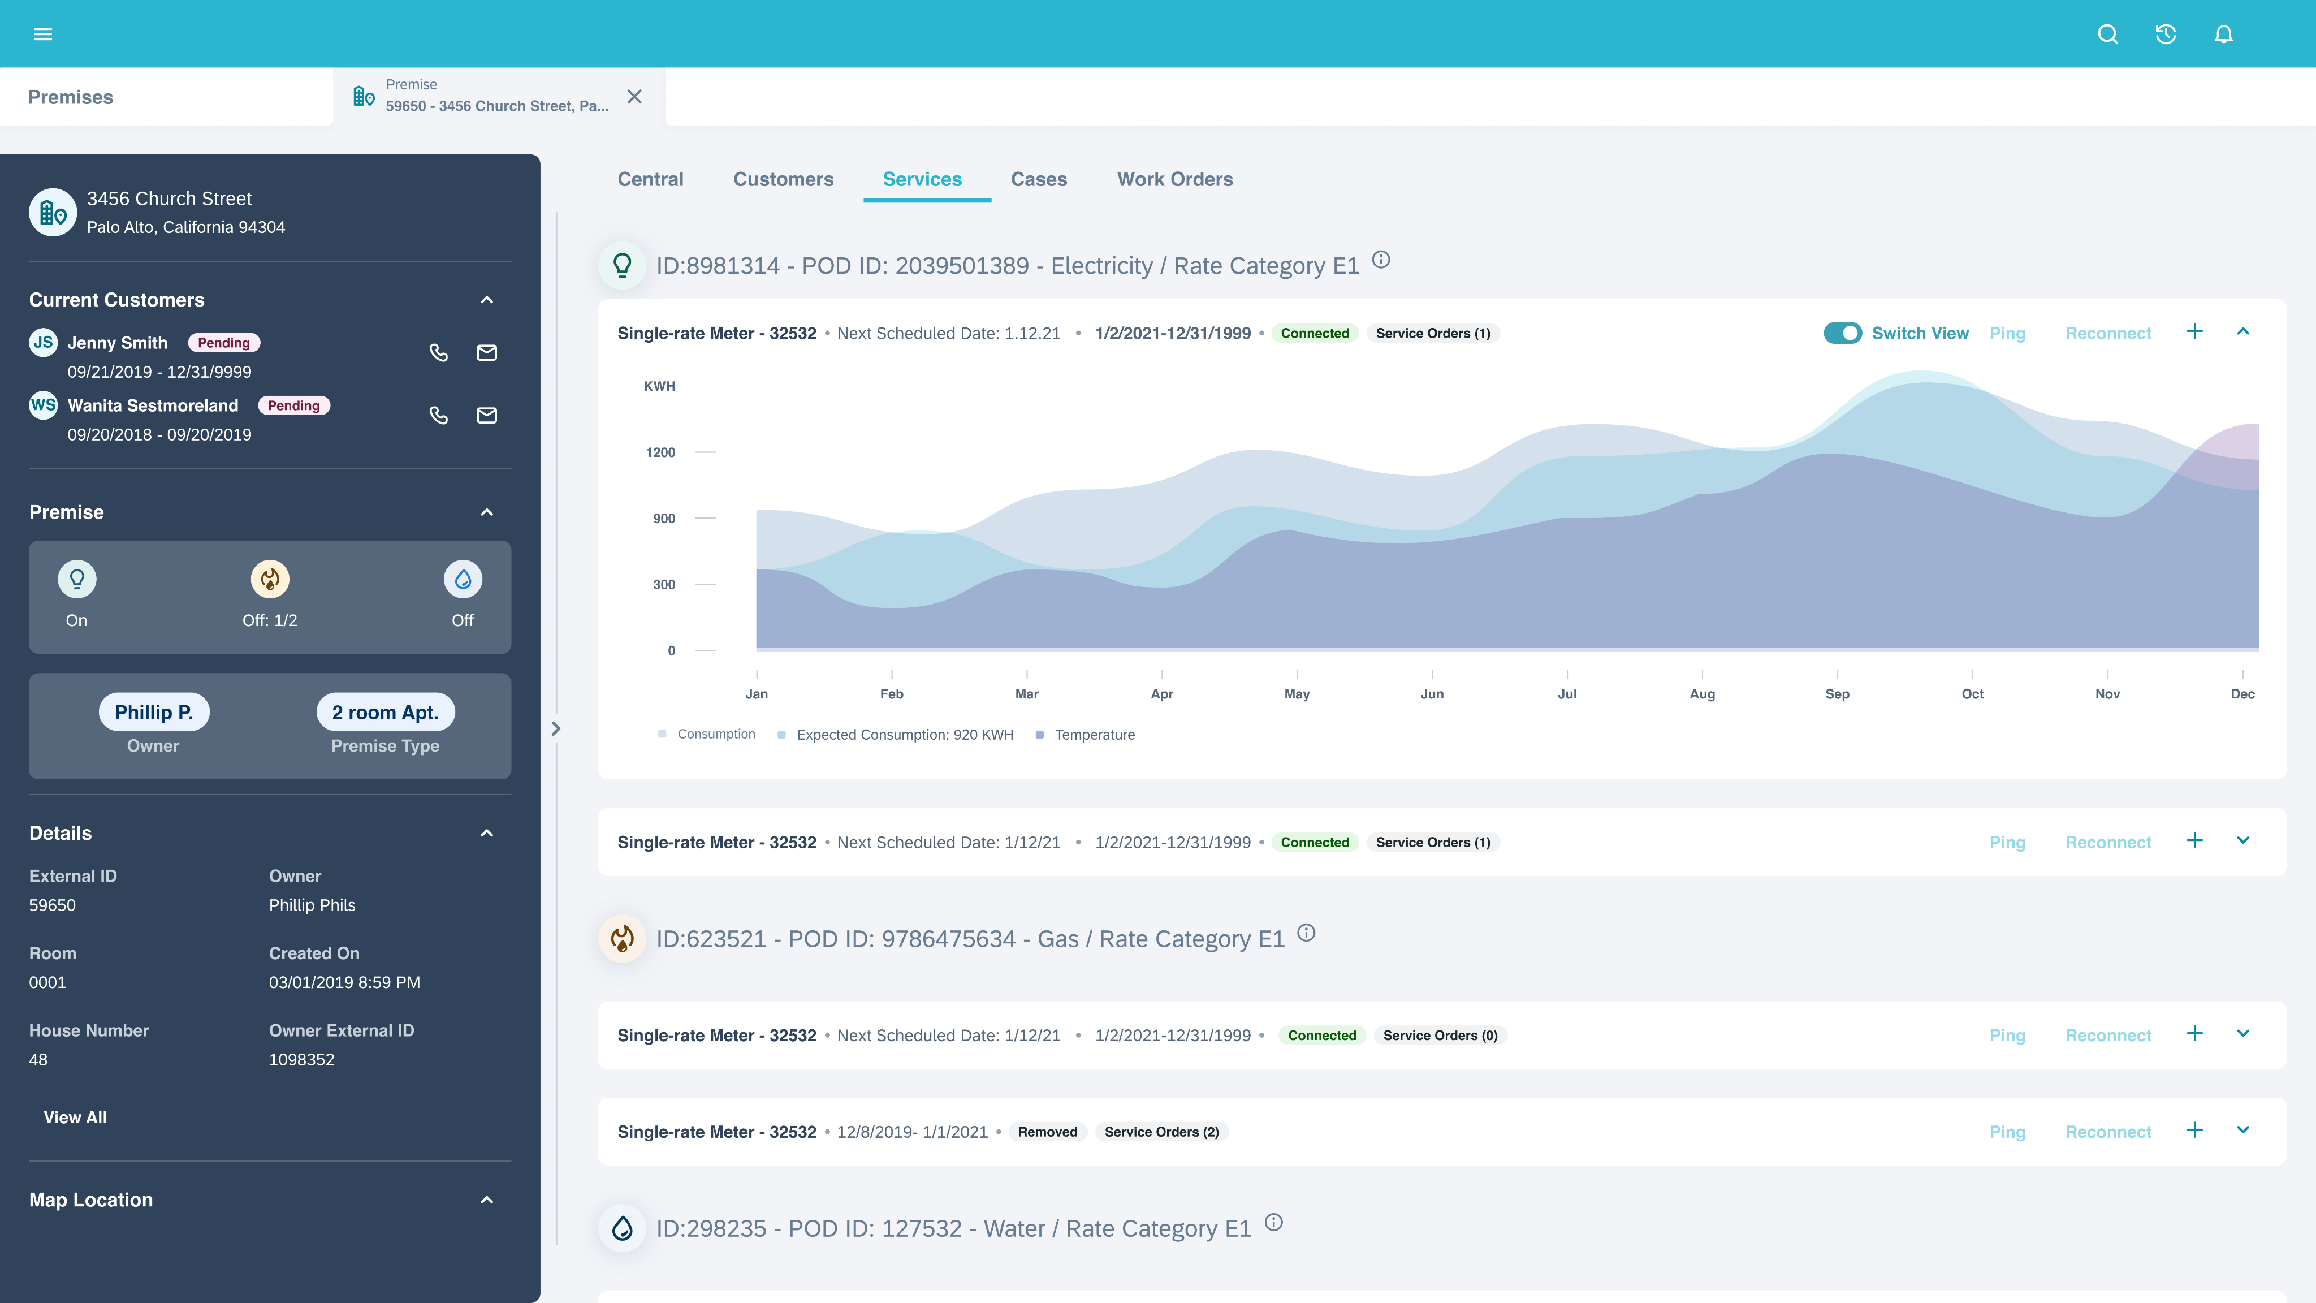
Task: Open the hamburger navigation menu
Action: [x=42, y=34]
